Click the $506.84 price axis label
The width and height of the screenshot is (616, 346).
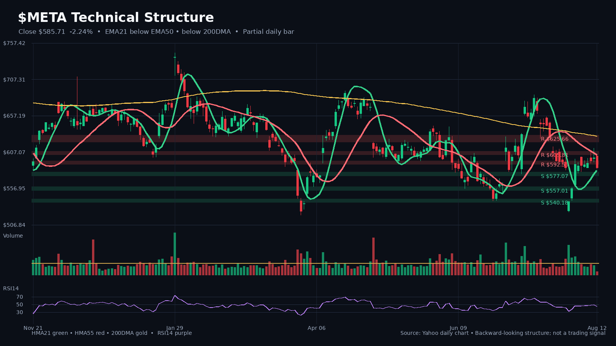(x=14, y=225)
